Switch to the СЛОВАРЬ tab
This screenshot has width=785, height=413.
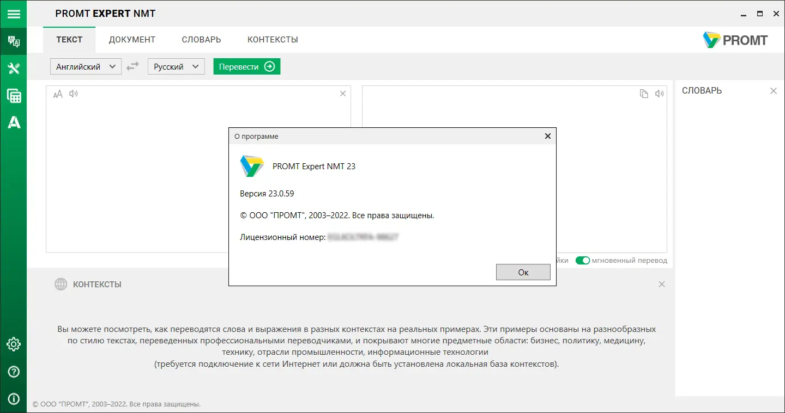pos(202,40)
